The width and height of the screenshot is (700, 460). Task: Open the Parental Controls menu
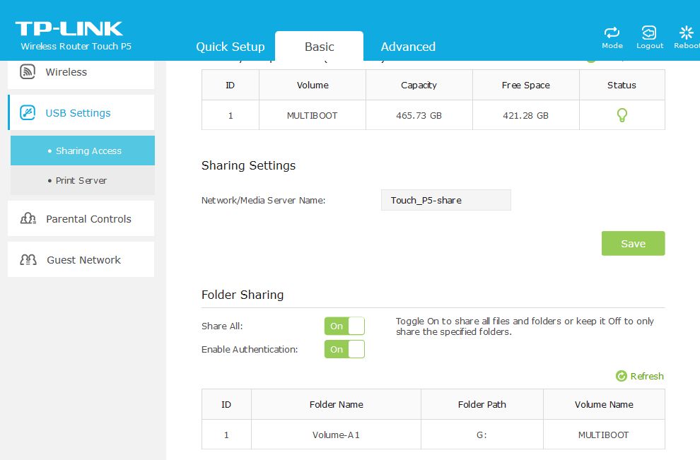point(81,218)
